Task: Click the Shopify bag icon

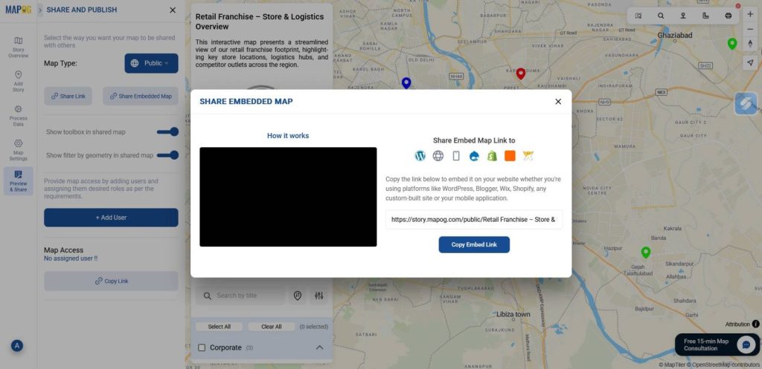Action: coord(492,156)
